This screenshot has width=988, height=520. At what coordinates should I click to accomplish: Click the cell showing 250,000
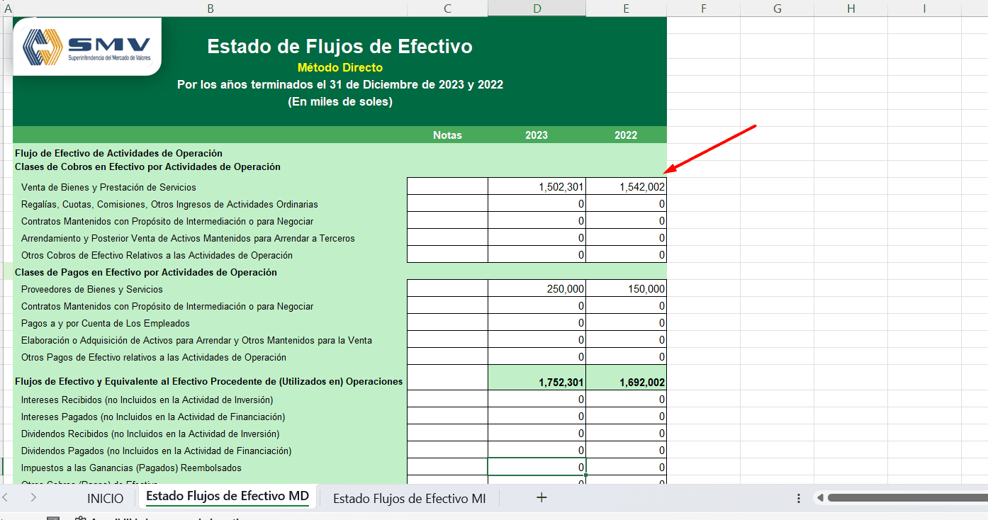tap(537, 288)
